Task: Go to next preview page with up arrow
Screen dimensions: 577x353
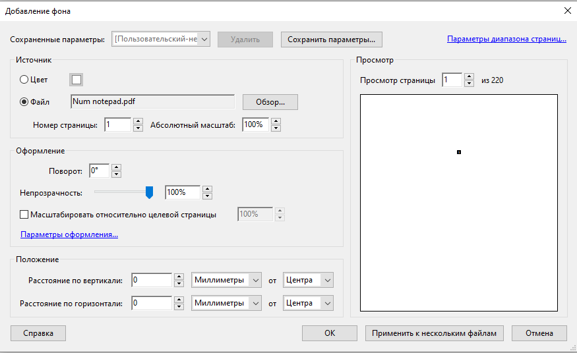Action: click(x=469, y=76)
